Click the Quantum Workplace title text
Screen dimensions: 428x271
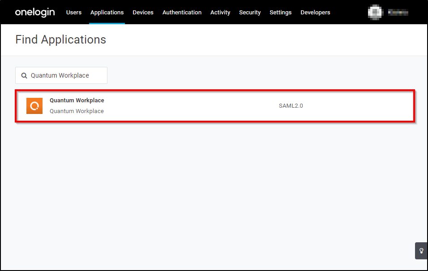coord(77,100)
